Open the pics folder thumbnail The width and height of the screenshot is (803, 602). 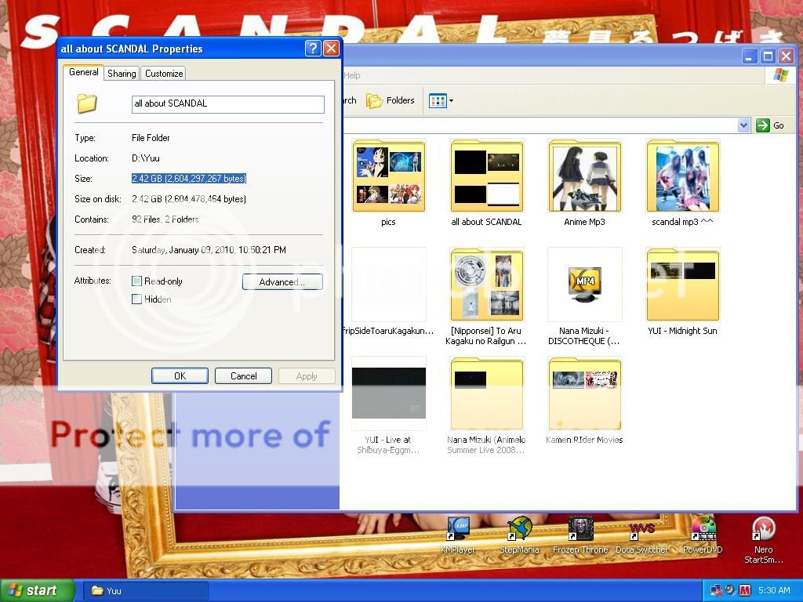(389, 176)
